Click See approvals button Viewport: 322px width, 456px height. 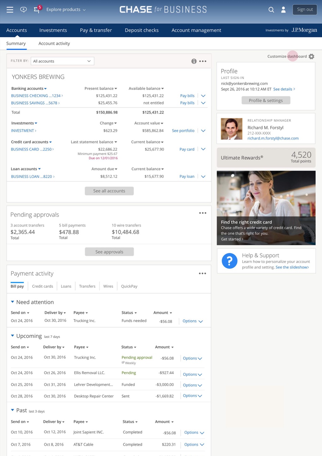pyautogui.click(x=109, y=252)
